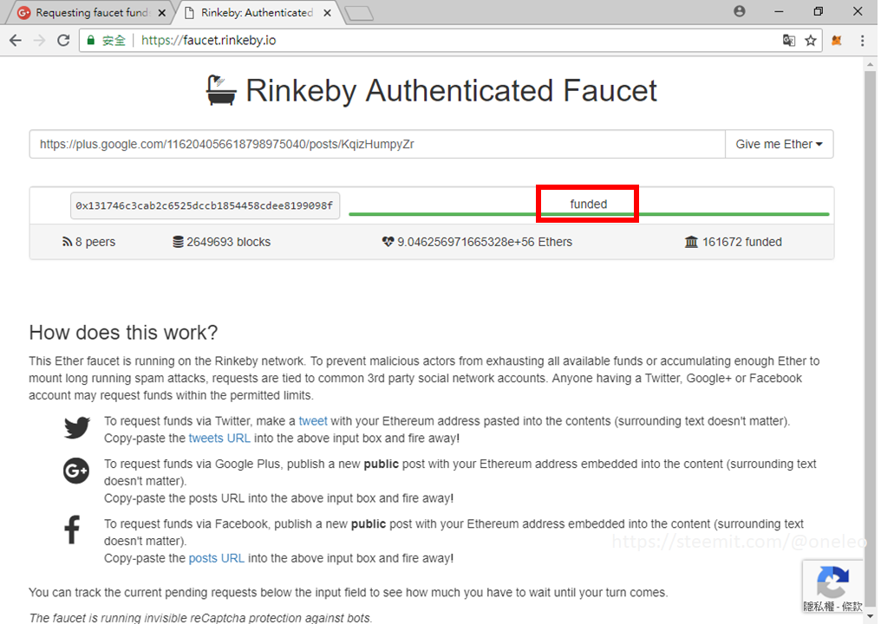
Task: Click the scrollbar up arrow
Action: 871,65
